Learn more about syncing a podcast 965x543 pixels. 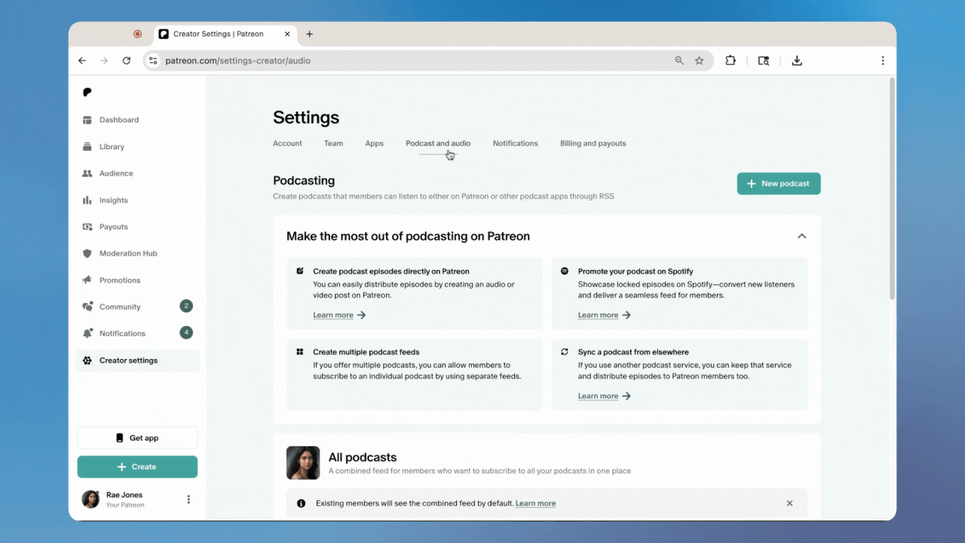tap(605, 396)
